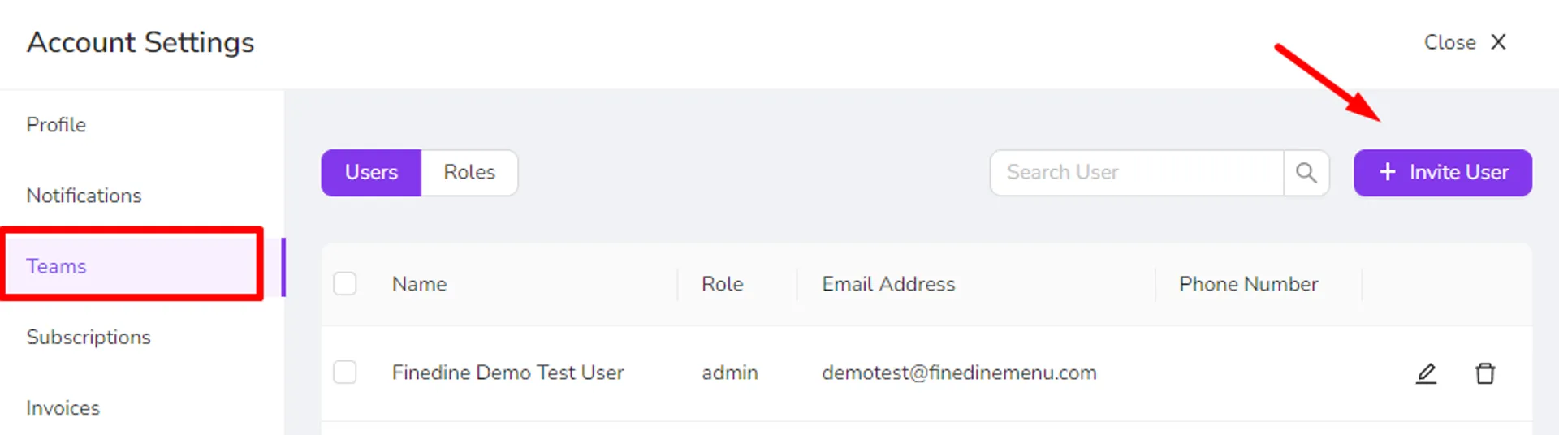Screen dimensions: 1559x435
Task: Click the search magnifier icon
Action: (1306, 173)
